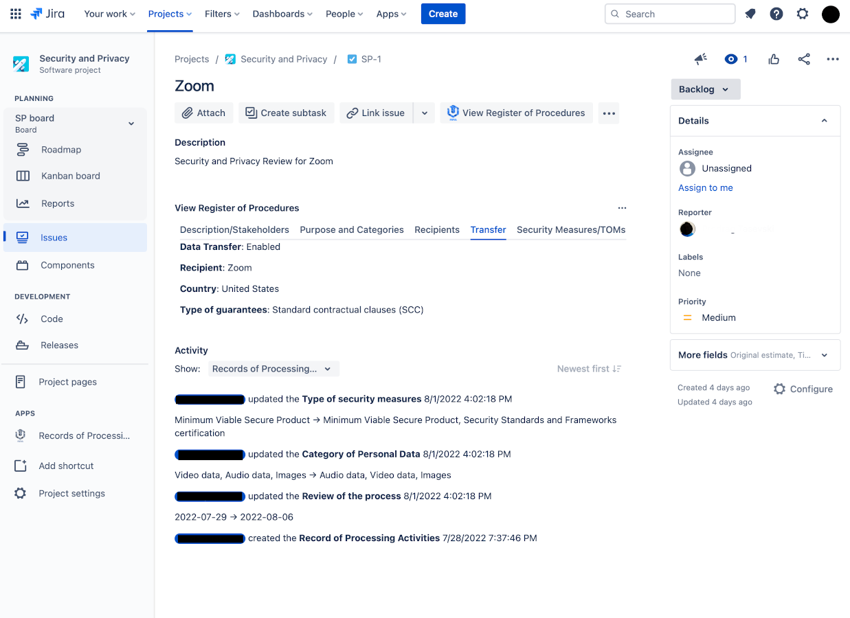Open Projects breadcrumb link
The height and width of the screenshot is (618, 850).
coord(192,59)
